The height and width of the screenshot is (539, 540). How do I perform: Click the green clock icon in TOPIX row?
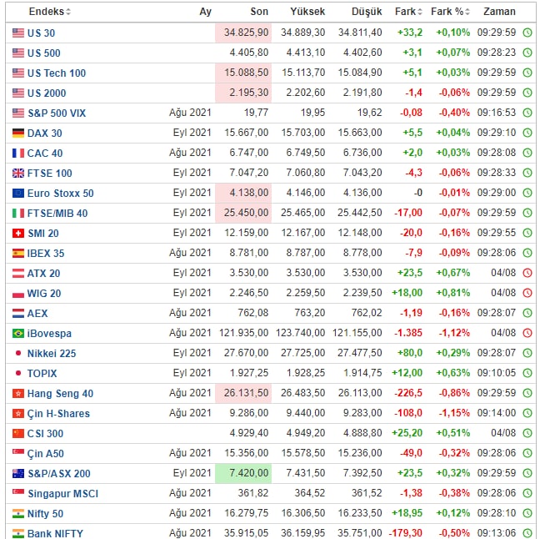click(527, 373)
